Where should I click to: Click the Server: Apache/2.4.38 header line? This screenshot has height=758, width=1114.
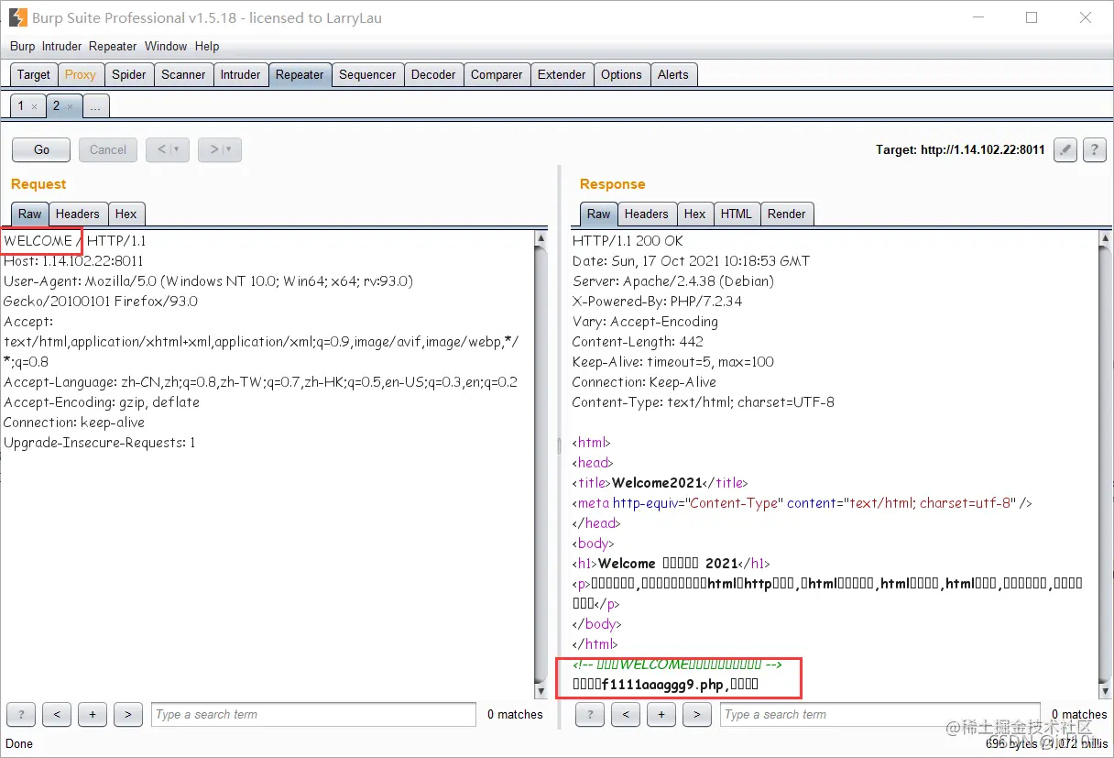pyautogui.click(x=673, y=281)
